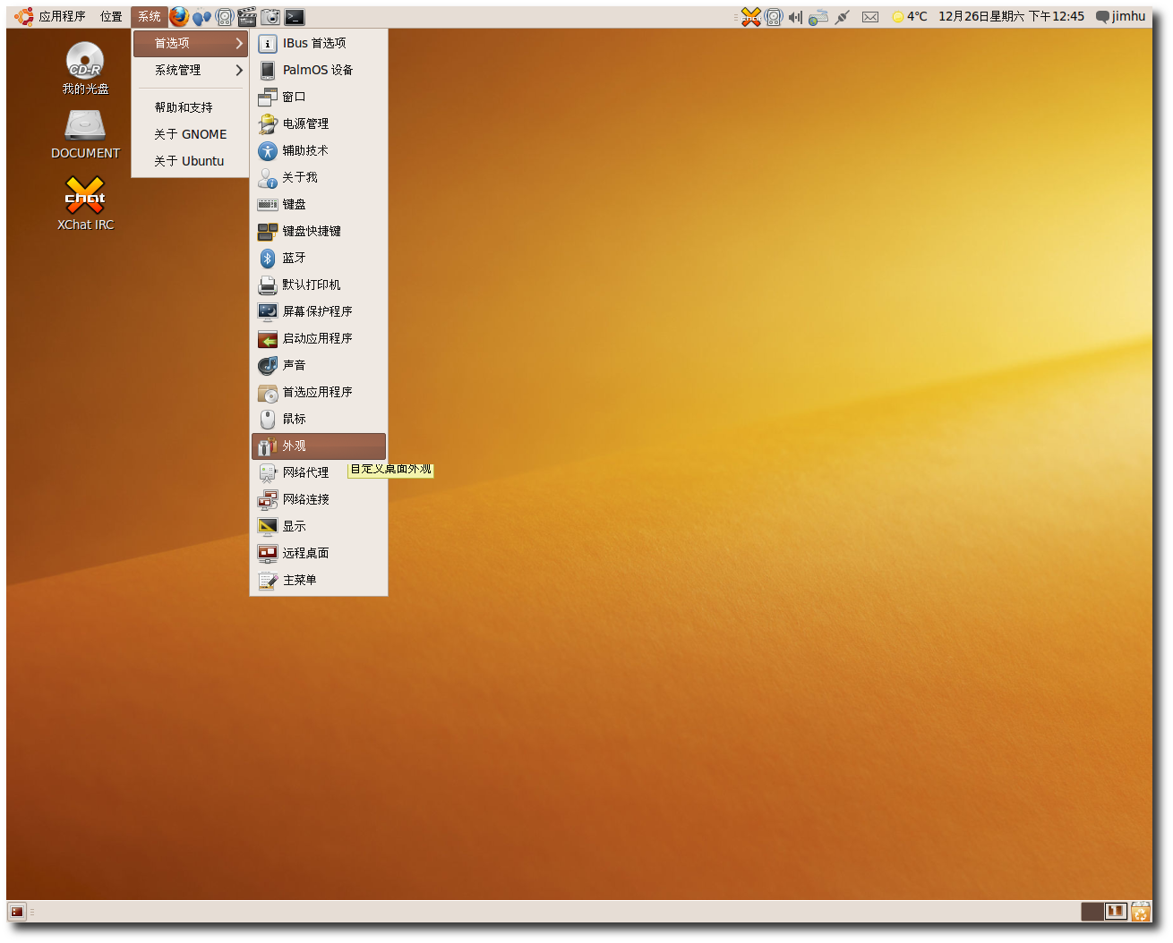The image size is (1173, 943).
Task: Open the 位置 places menu
Action: point(111,16)
